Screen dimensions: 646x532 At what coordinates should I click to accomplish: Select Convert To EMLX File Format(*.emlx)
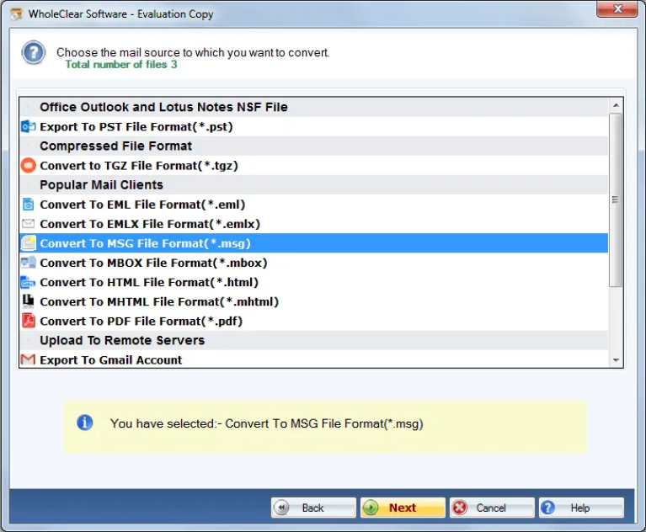(313, 224)
